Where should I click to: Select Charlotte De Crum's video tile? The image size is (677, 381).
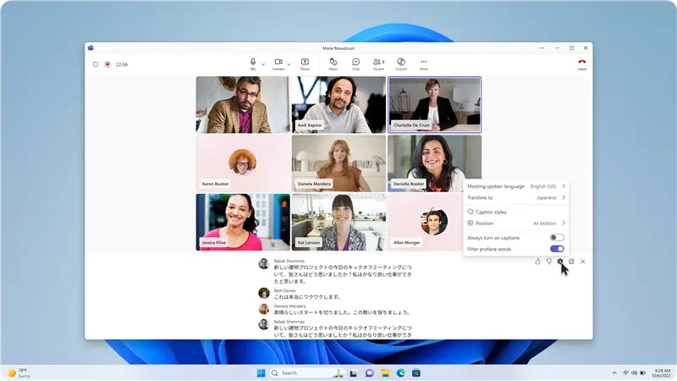[x=434, y=104]
